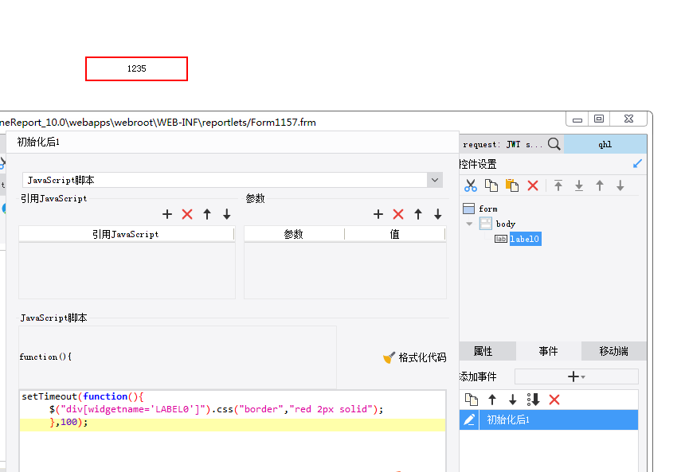Viewport: 685px width, 472px height.
Task: Add a new parameter row
Action: tap(378, 214)
